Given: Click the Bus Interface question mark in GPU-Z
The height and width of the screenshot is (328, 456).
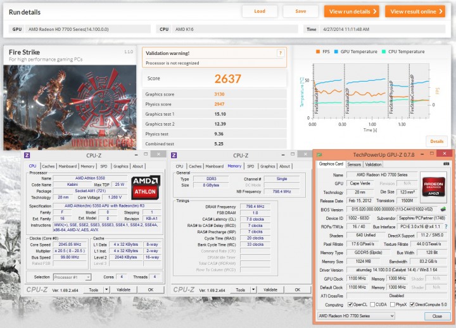Looking at the screenshot, I should [446, 226].
